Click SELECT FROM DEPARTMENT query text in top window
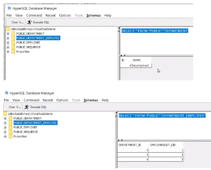 155,31
